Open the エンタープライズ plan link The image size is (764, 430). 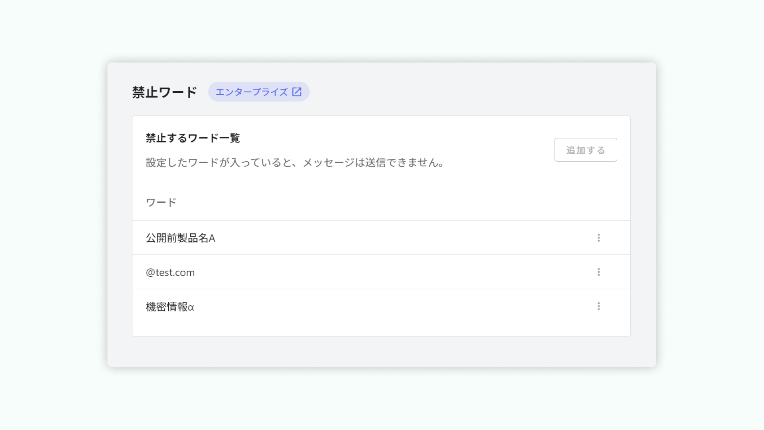pyautogui.click(x=253, y=91)
